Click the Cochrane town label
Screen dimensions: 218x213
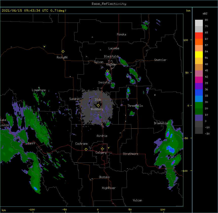81,144
